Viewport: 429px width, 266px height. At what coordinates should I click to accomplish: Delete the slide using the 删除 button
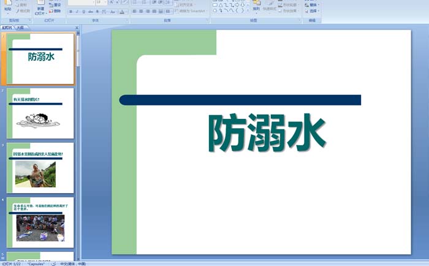pyautogui.click(x=55, y=11)
